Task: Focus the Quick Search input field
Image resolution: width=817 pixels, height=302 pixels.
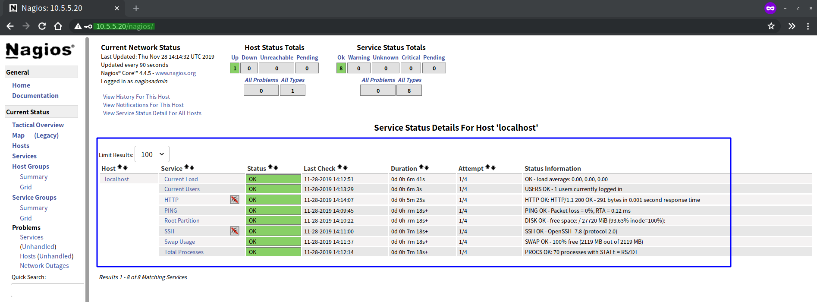Action: (x=47, y=290)
